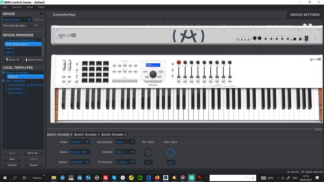Click the Name field showing Encoder 1B1
Image resolution: width=324 pixels, height=182 pixels.
(80, 152)
